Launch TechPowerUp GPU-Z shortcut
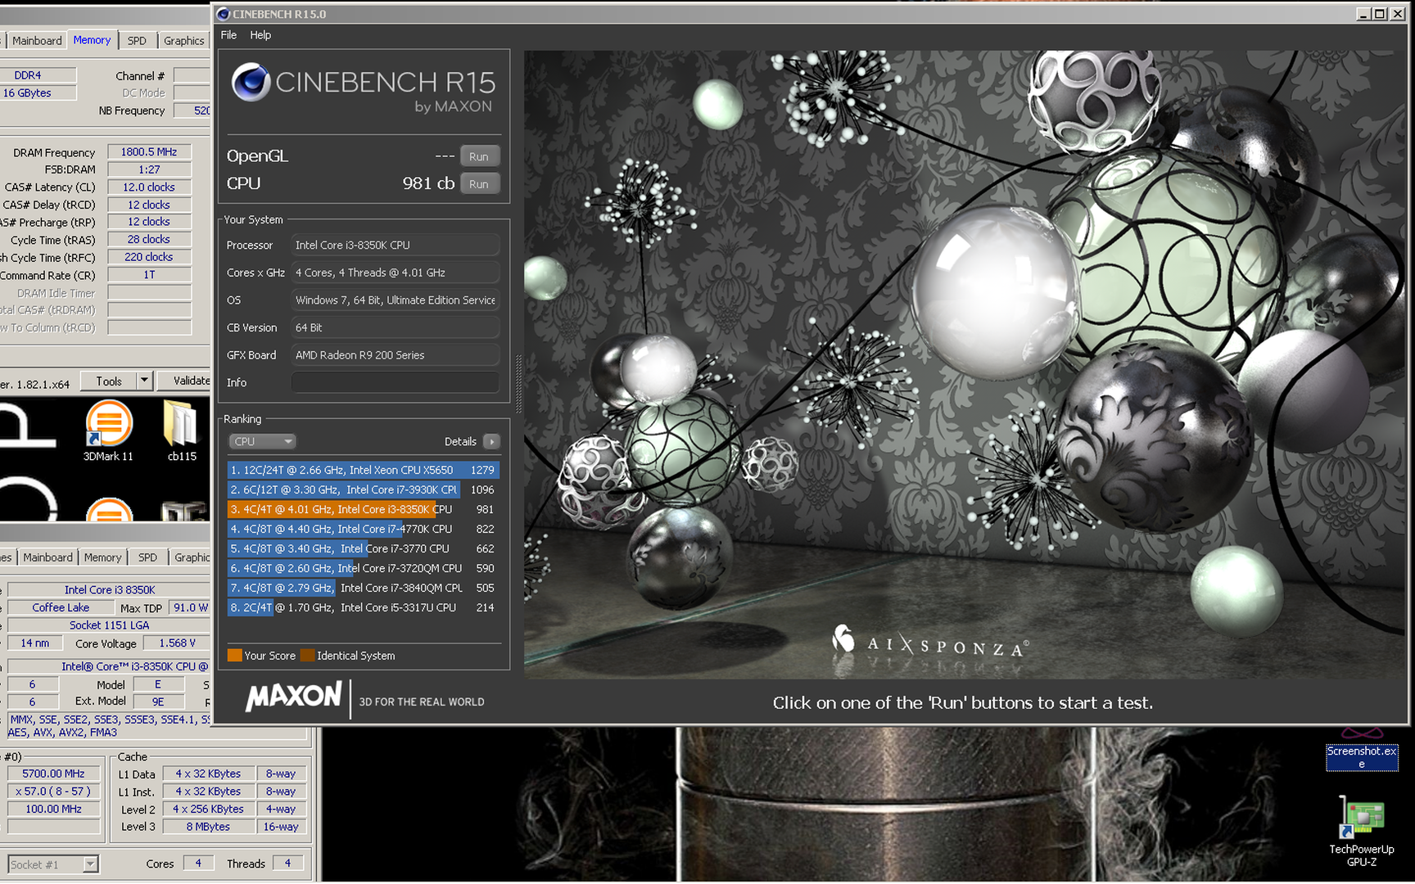The width and height of the screenshot is (1415, 884). pyautogui.click(x=1361, y=831)
